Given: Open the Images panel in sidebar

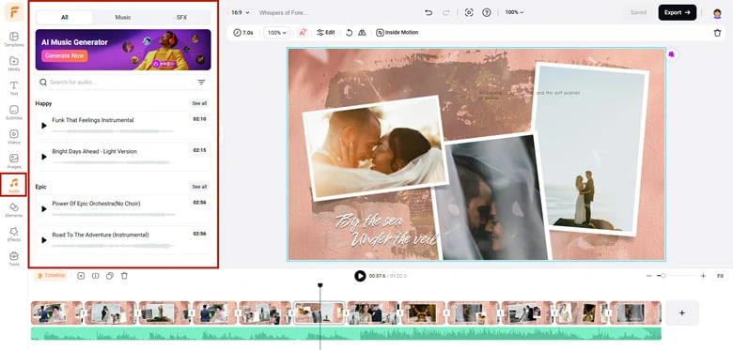Looking at the screenshot, I should 13,161.
